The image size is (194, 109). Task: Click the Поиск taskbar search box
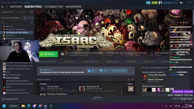pyautogui.click(x=14, y=106)
